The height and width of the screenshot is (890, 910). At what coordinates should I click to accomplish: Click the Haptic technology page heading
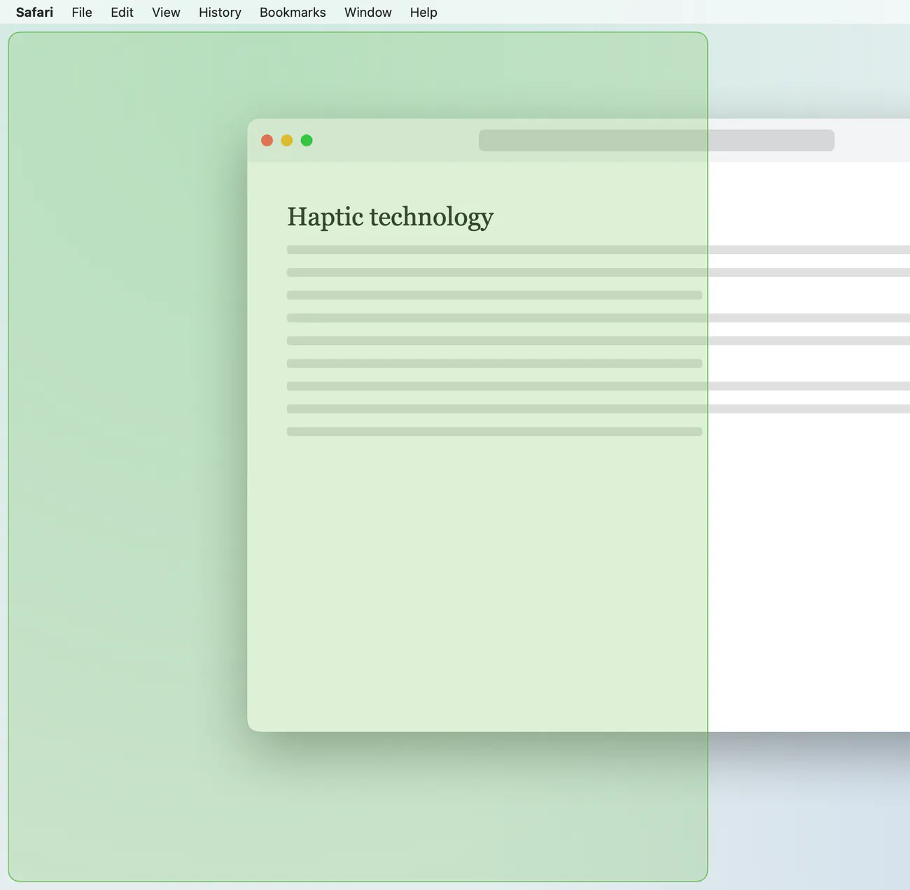coord(391,217)
